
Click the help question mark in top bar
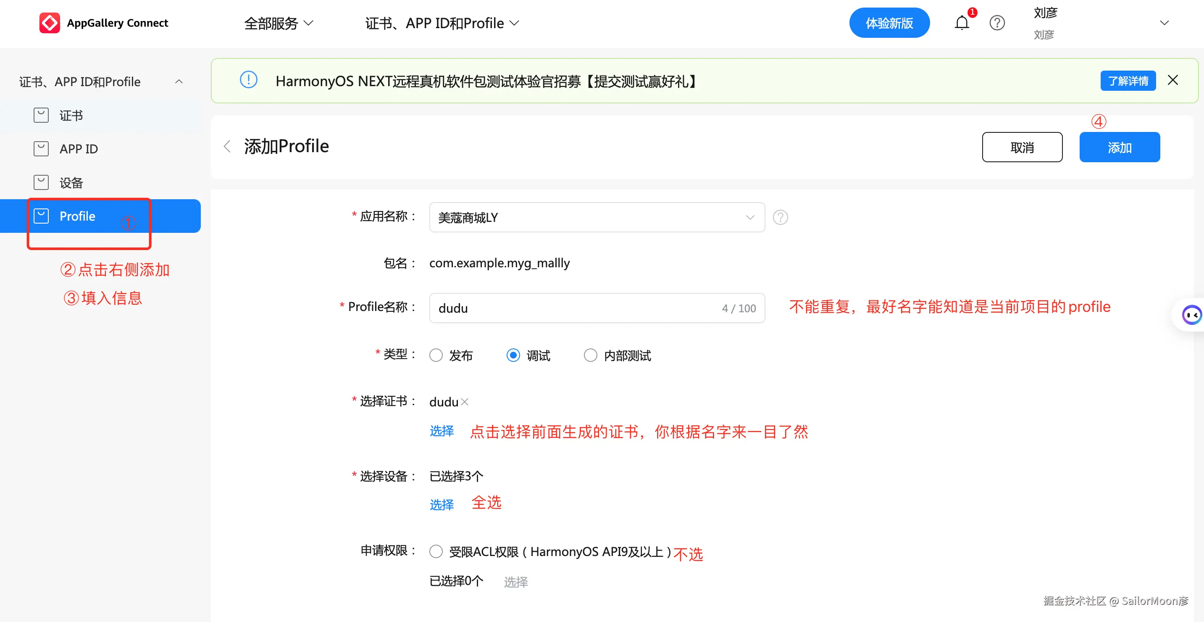coord(997,22)
